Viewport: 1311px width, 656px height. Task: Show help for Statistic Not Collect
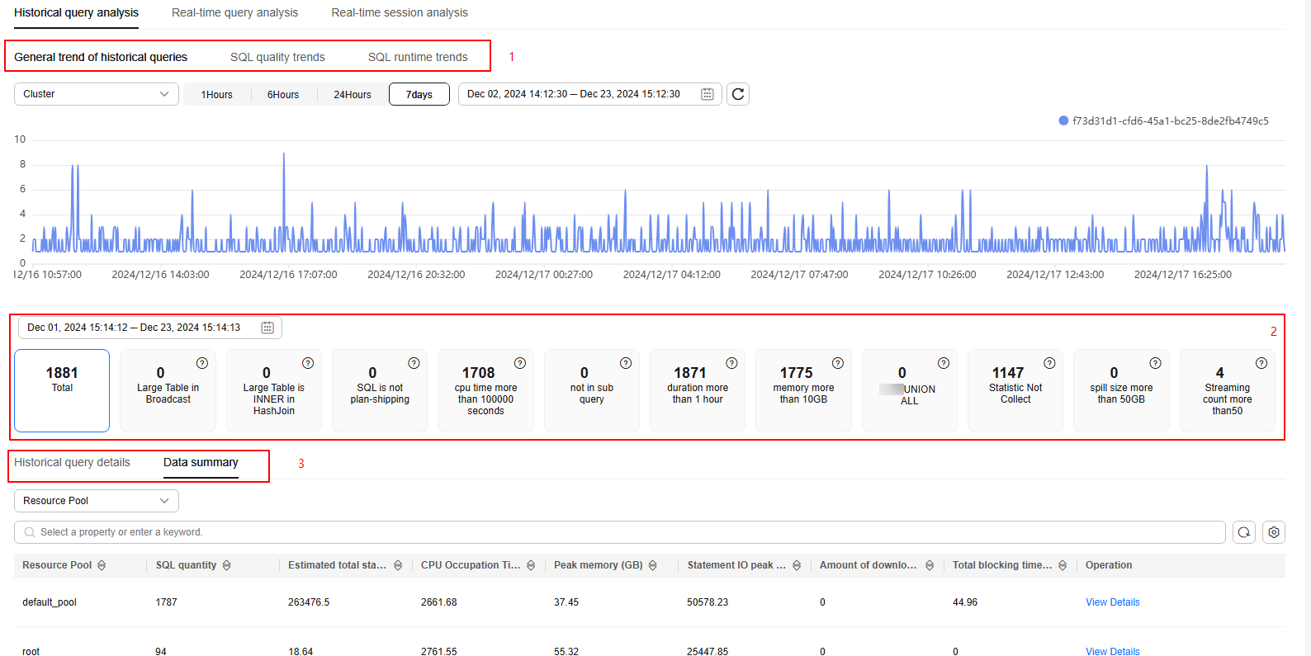click(x=1049, y=363)
